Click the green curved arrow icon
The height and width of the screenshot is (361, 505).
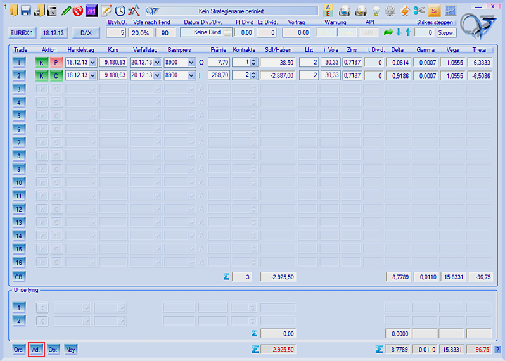[x=388, y=32]
